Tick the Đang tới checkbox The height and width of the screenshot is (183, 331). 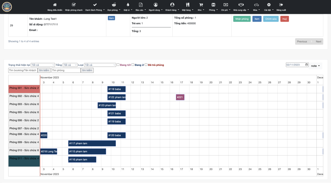coord(118,65)
